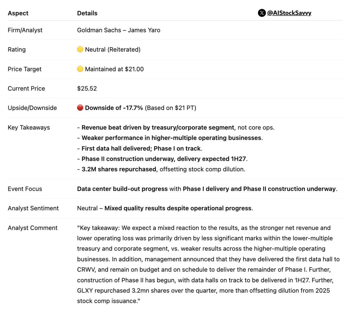Image resolution: width=353 pixels, height=312 pixels.
Task: Click the Firm/Analyst row label
Action: (25, 30)
